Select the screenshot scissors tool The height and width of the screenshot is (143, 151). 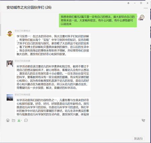19,121
